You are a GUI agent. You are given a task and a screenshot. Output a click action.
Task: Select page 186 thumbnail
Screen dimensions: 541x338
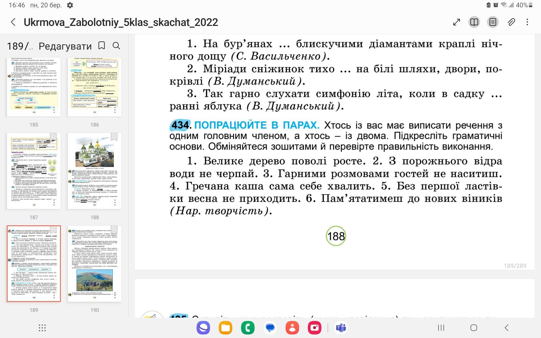coord(95,87)
